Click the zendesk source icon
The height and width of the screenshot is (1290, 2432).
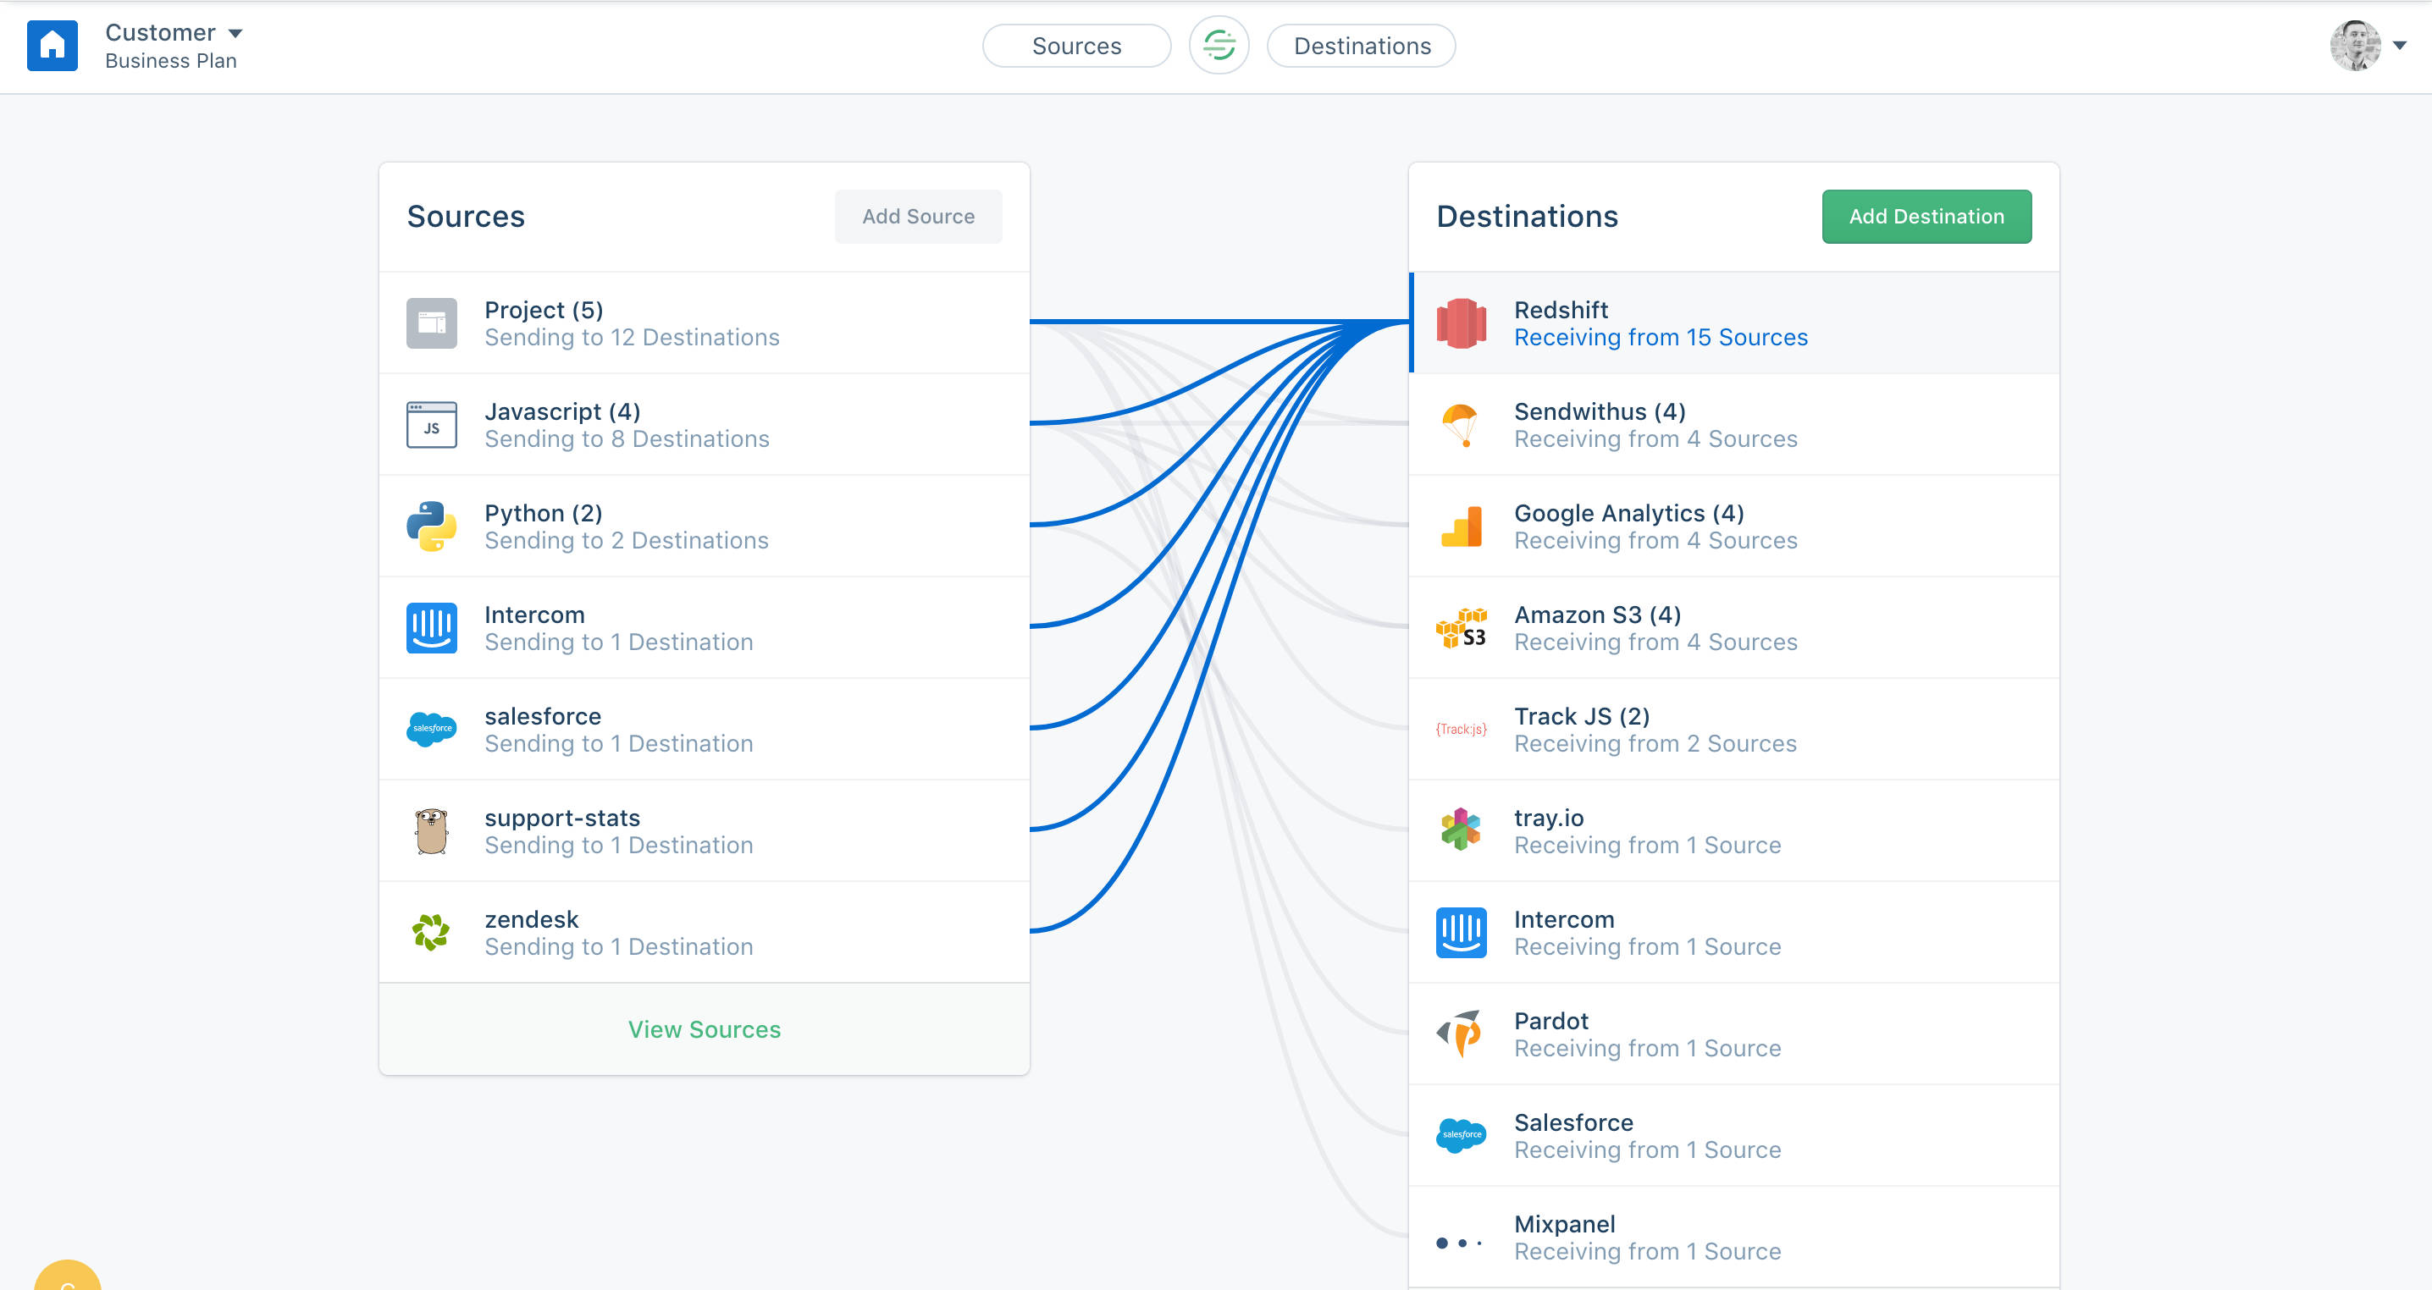[x=432, y=931]
